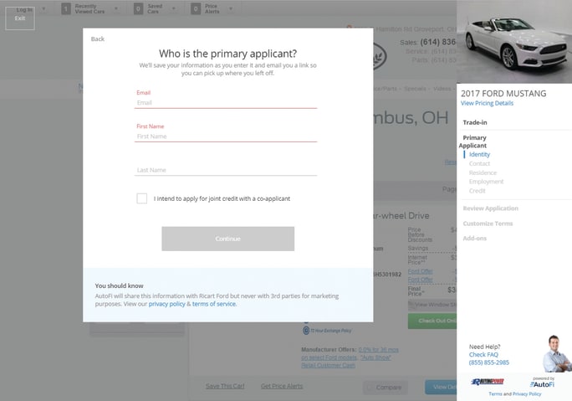Open the privacy policy link in dialog
This screenshot has height=401, width=572.
click(x=167, y=304)
